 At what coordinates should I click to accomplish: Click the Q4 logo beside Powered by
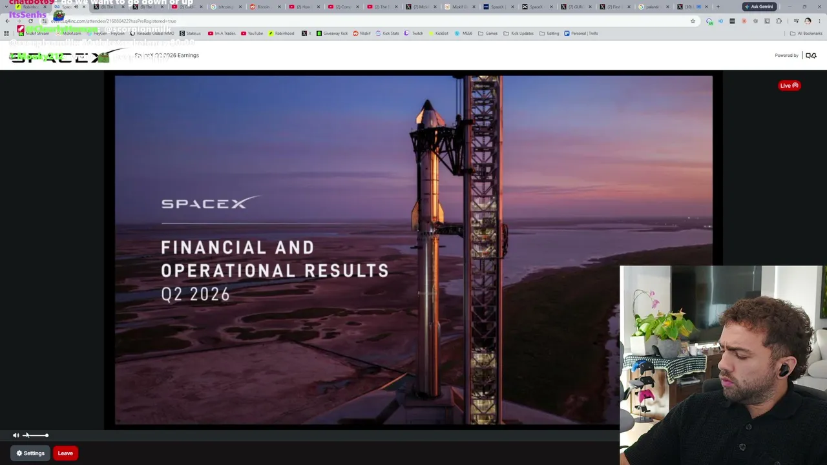pos(811,56)
